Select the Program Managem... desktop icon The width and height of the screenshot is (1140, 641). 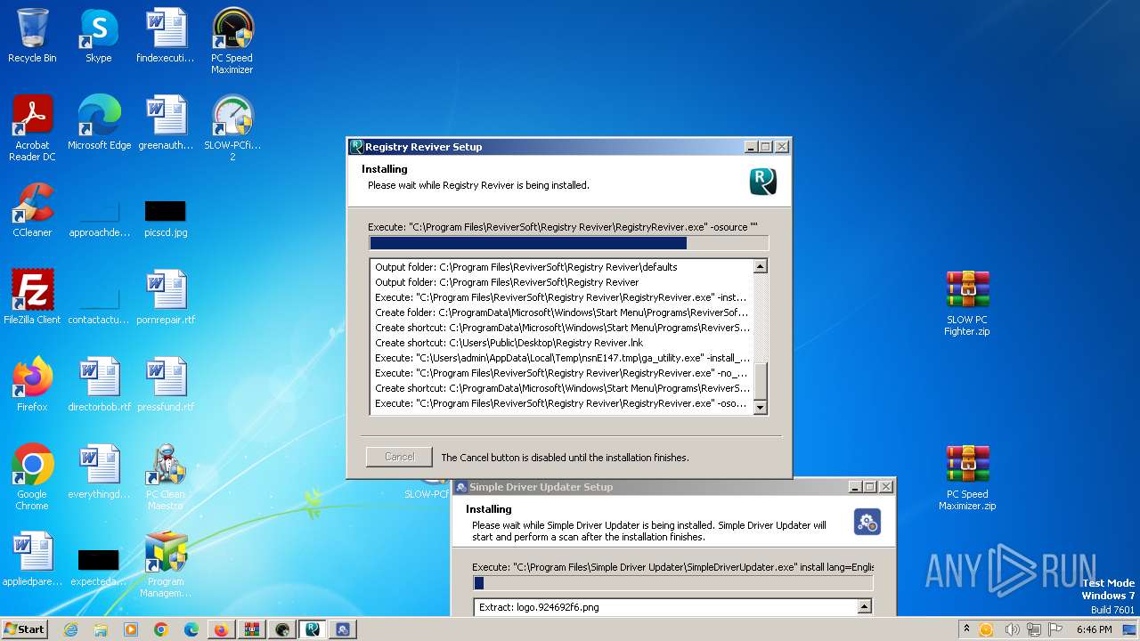(x=166, y=564)
